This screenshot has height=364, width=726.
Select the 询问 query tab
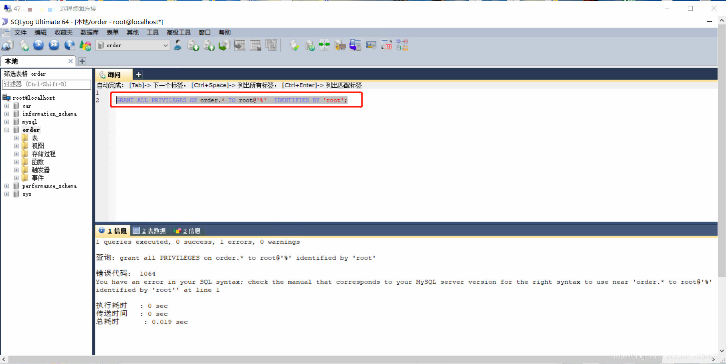tap(114, 75)
